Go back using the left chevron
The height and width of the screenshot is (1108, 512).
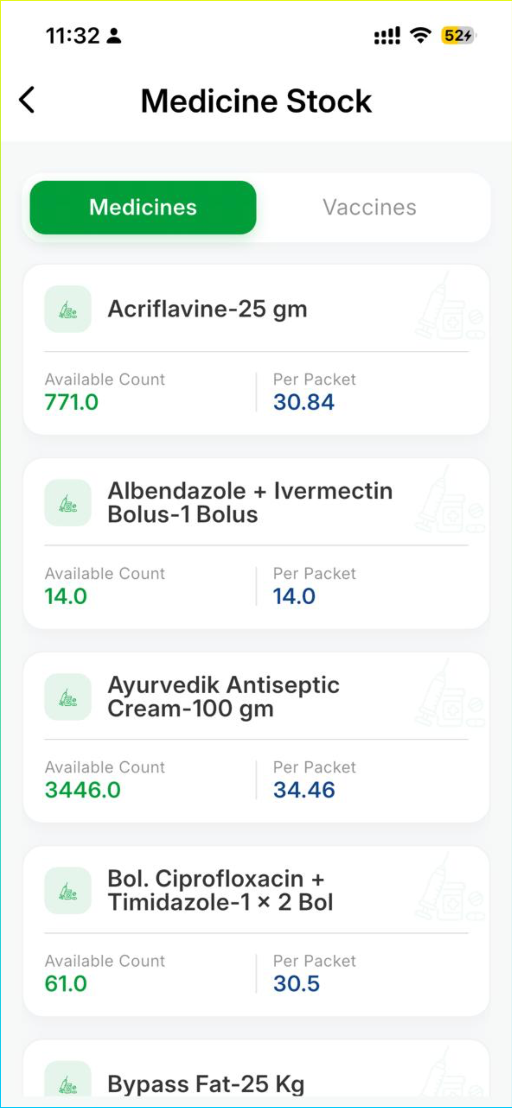pos(27,100)
